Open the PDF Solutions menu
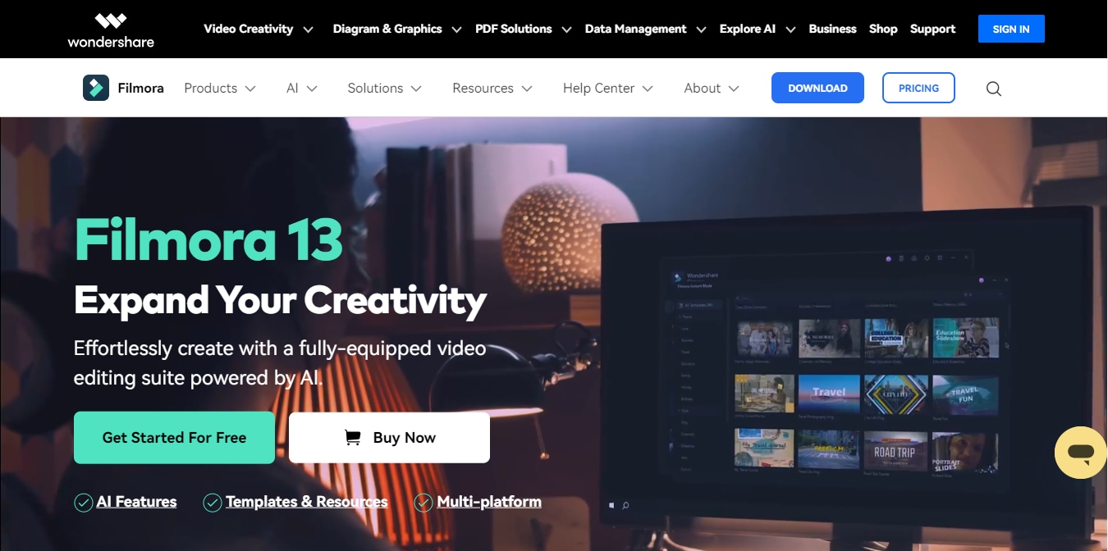This screenshot has height=551, width=1108. pos(514,29)
